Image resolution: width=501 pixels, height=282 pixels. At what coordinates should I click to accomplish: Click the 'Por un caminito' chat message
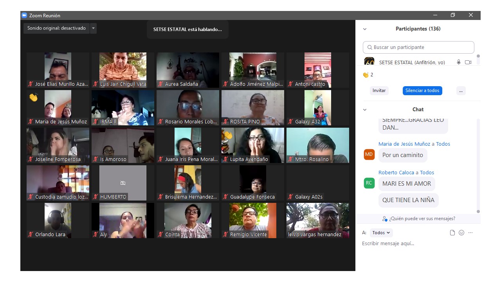tap(403, 155)
